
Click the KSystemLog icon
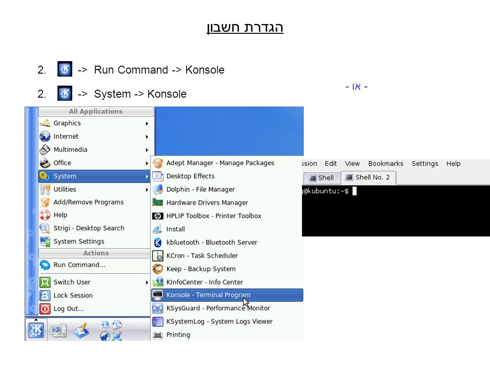pos(158,321)
